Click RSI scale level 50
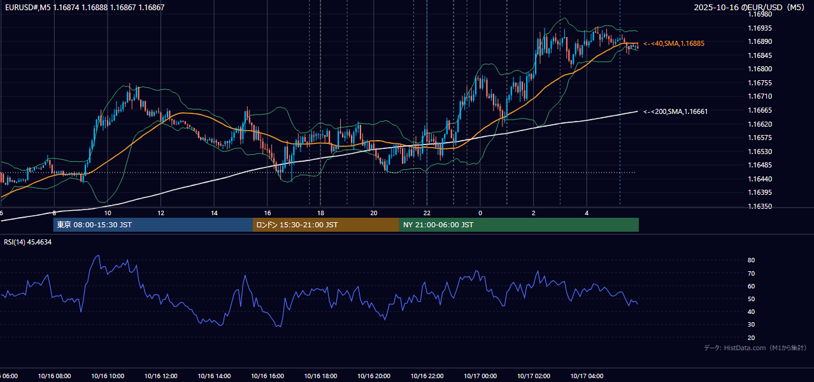814x382 pixels. (752, 299)
